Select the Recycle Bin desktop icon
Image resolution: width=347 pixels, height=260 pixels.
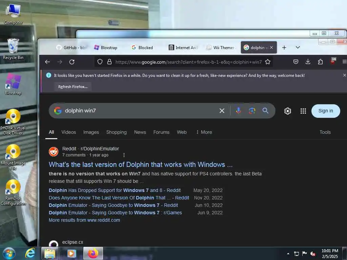[x=13, y=49]
